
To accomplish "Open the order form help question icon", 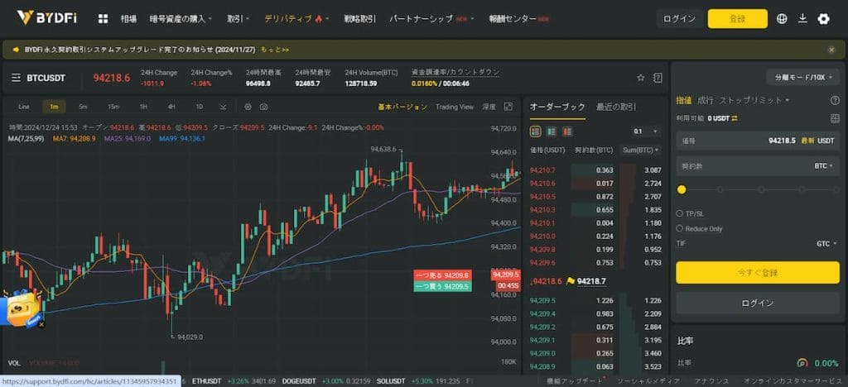I will pos(835,100).
